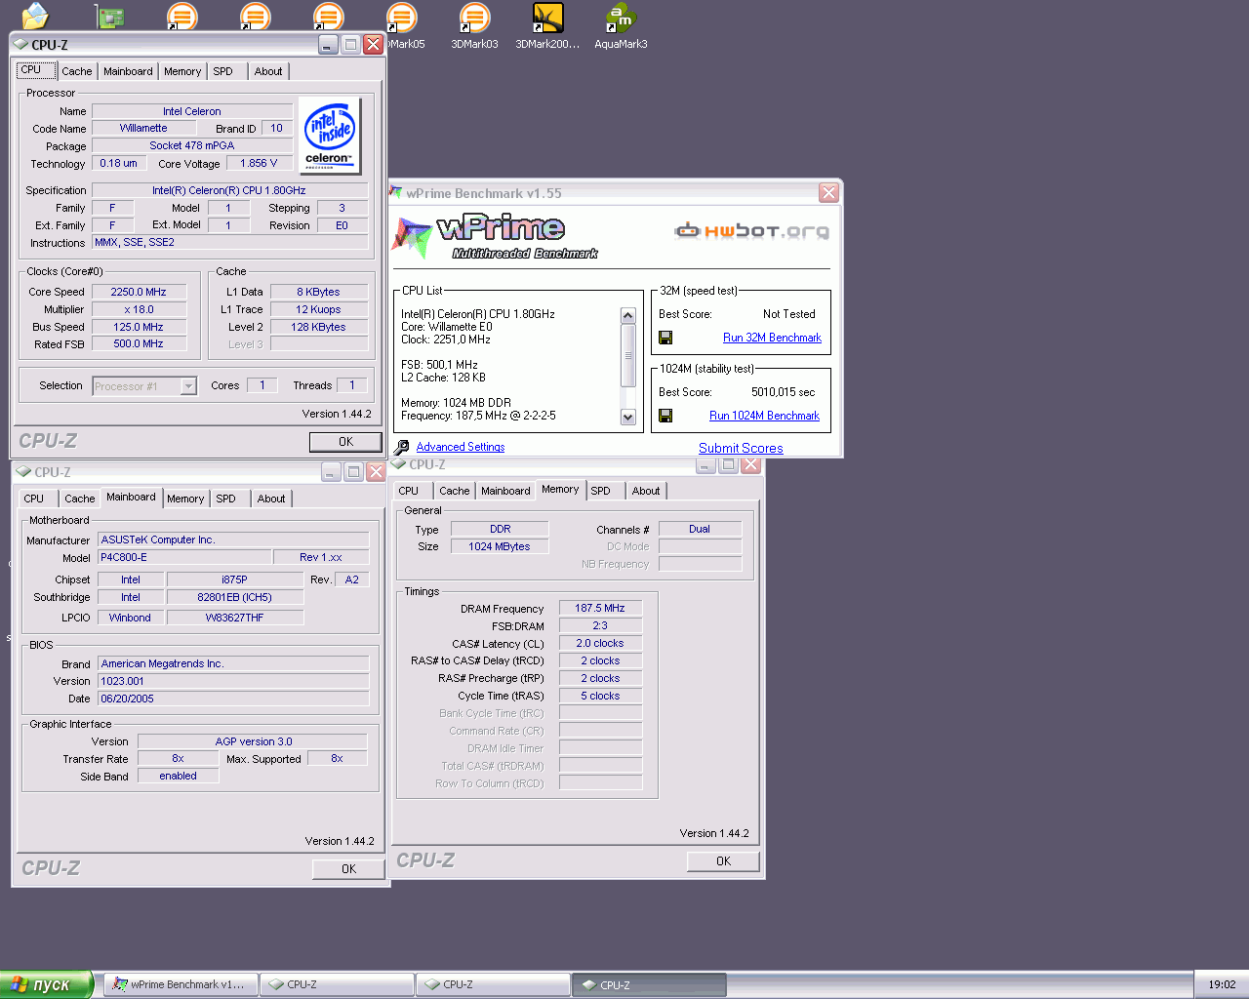Open Memory tab in Mainboard CPU-Z window
Screen dimensions: 1249x999
185,499
